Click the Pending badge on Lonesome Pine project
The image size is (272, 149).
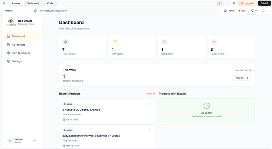click(x=68, y=130)
